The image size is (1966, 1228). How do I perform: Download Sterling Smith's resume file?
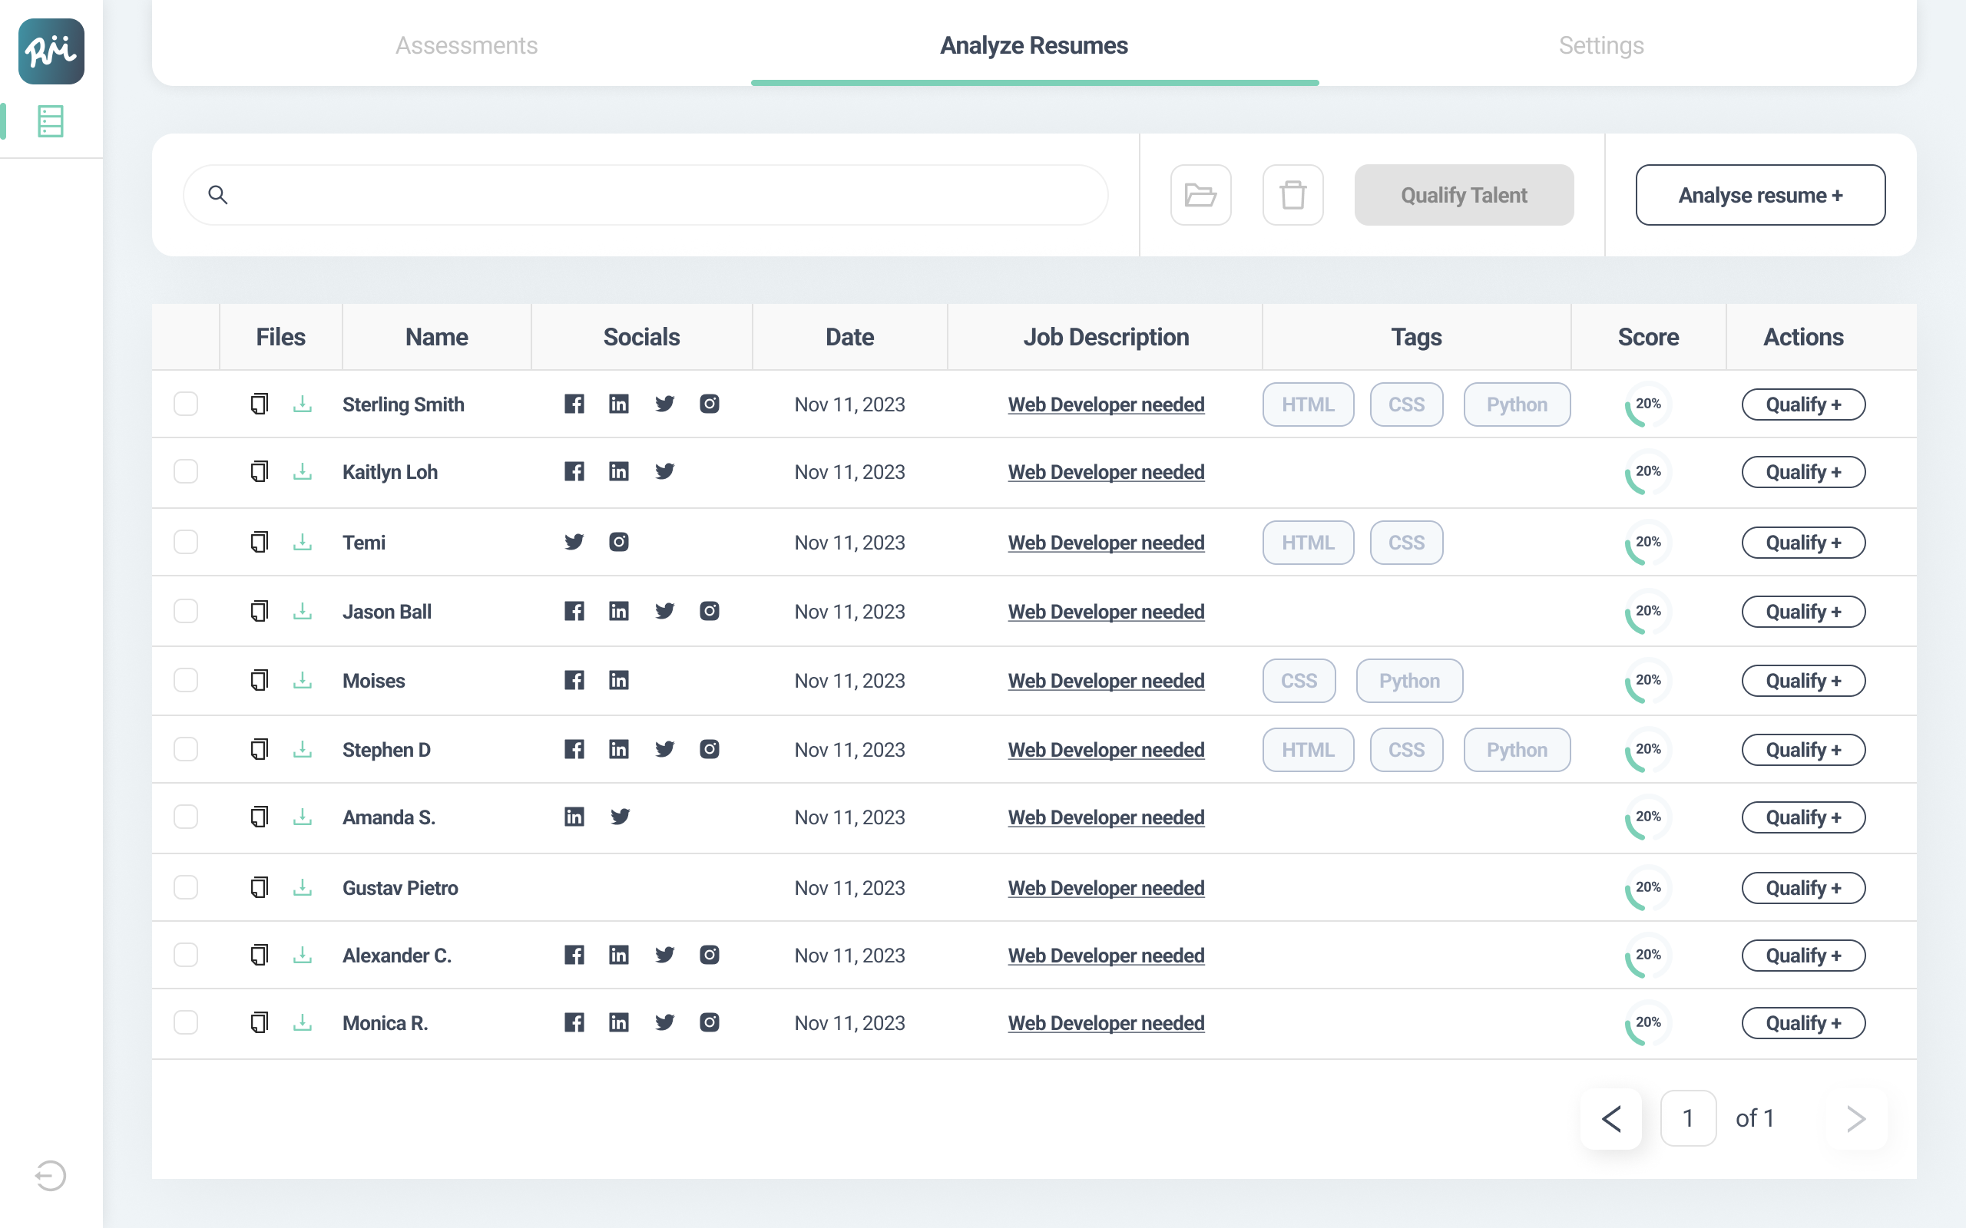click(x=303, y=404)
